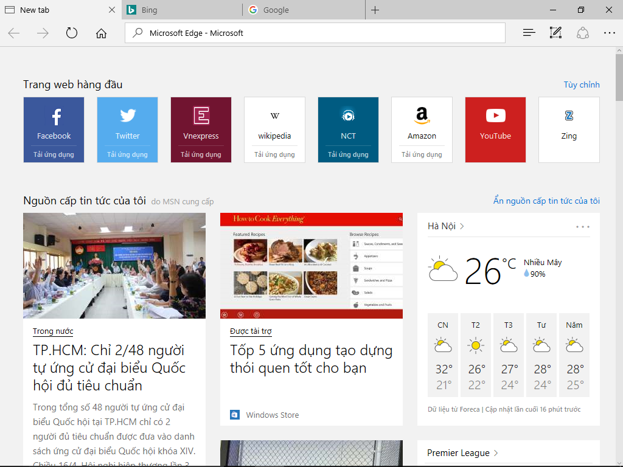Click the Nhiều Mây condition text

543,262
